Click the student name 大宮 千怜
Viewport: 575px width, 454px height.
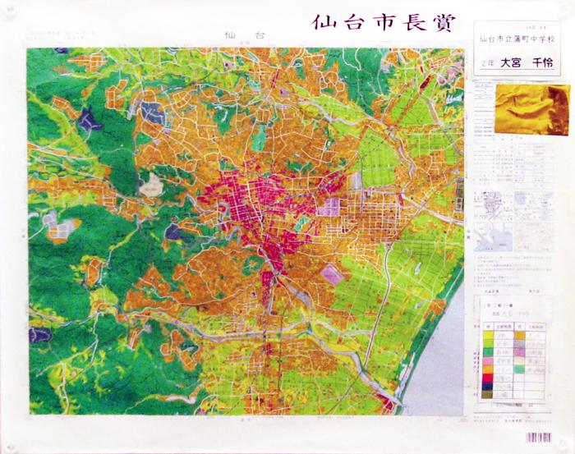click(527, 63)
